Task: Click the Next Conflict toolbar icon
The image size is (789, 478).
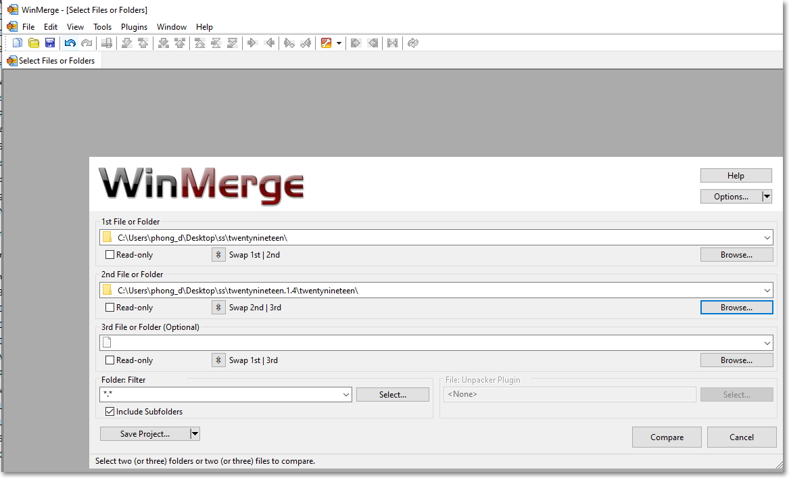Action: tap(164, 43)
